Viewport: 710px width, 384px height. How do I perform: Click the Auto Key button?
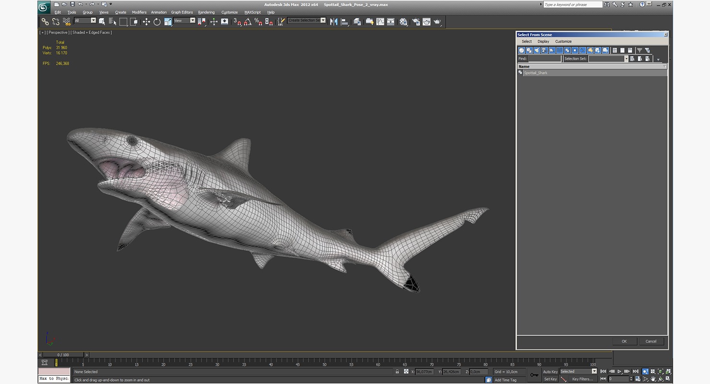pyautogui.click(x=550, y=372)
